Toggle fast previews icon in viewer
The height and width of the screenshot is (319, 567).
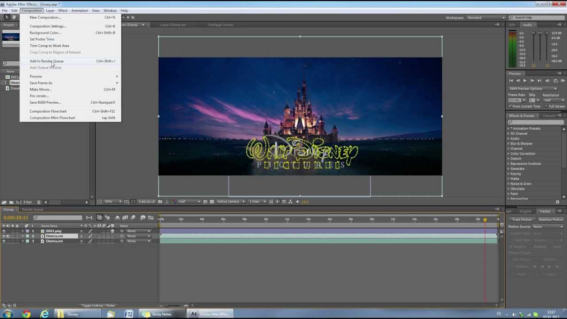(x=277, y=202)
